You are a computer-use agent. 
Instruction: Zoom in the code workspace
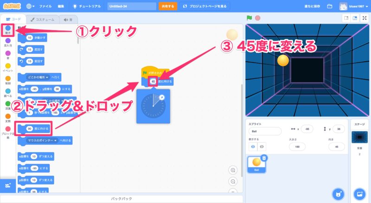(x=233, y=170)
